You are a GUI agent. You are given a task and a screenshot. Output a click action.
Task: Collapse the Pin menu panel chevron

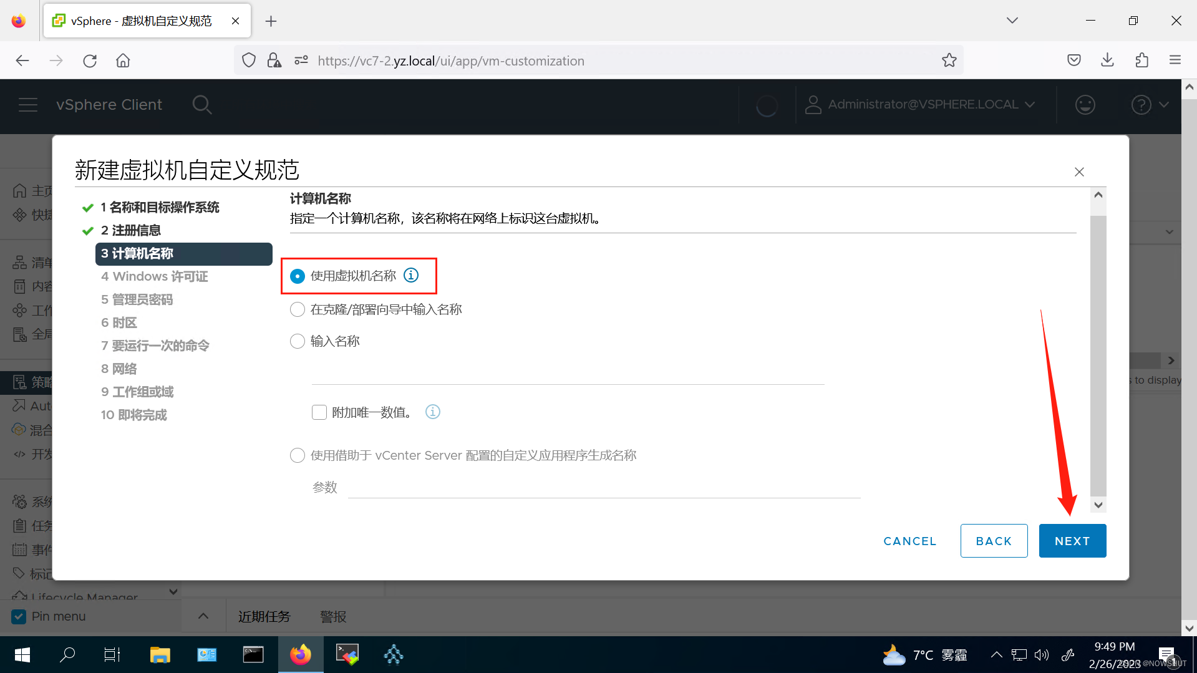coord(203,615)
